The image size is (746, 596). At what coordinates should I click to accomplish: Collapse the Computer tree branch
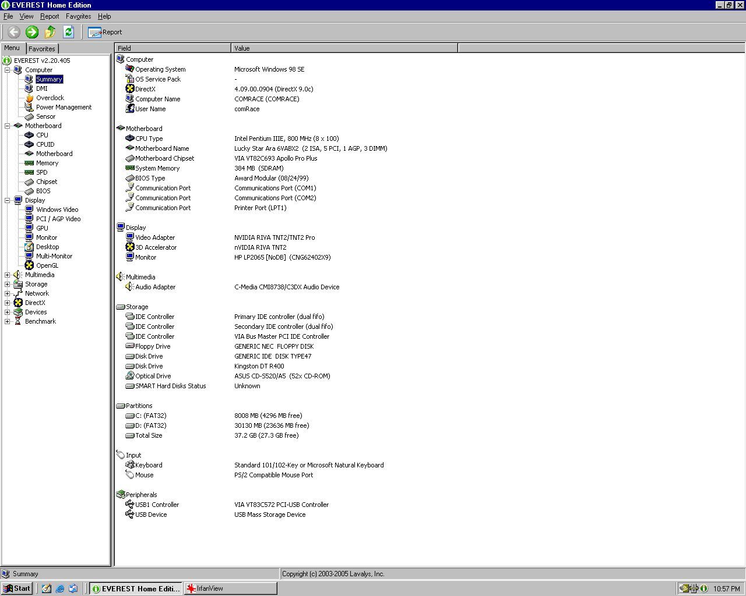point(8,70)
